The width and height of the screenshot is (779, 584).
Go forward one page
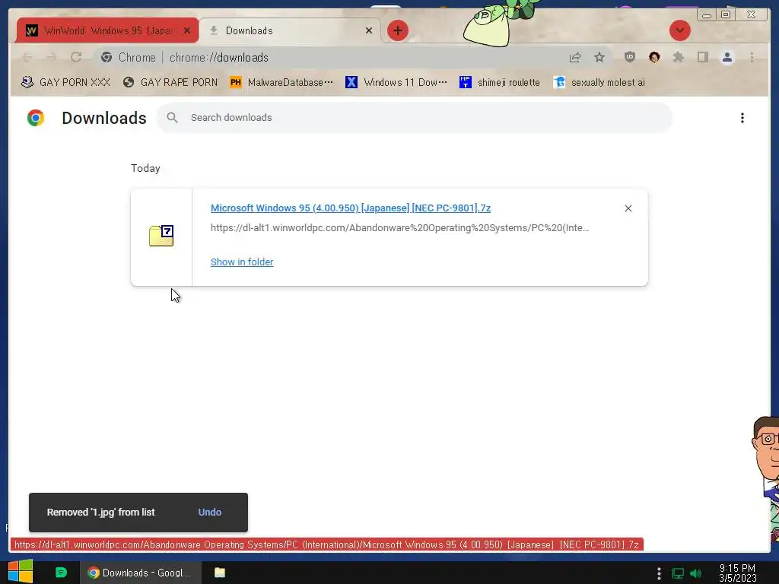point(52,58)
